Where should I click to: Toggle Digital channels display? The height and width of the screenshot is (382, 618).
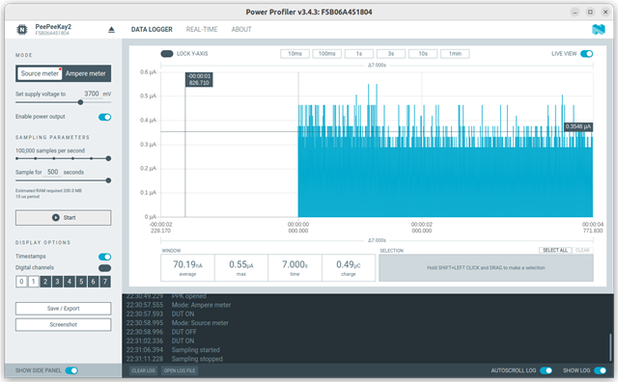[105, 268]
